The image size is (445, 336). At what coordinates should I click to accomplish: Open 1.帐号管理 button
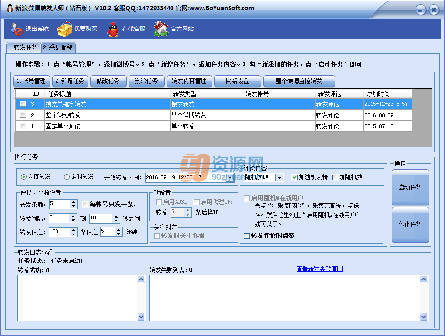(31, 81)
